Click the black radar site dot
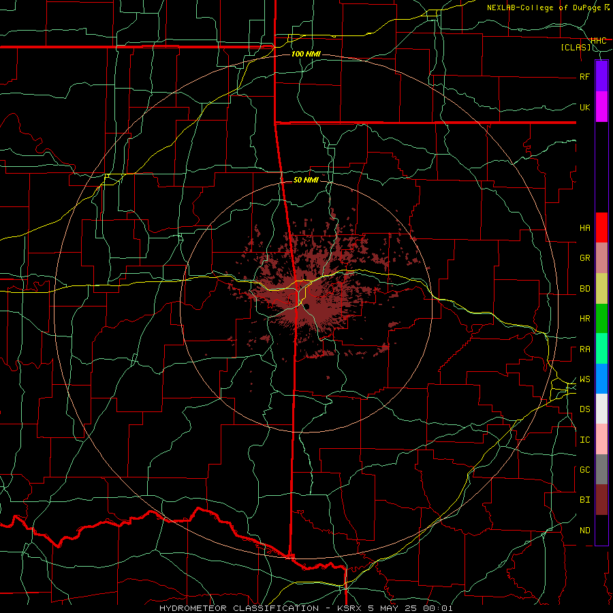This screenshot has height=613, width=613. pyautogui.click(x=307, y=306)
